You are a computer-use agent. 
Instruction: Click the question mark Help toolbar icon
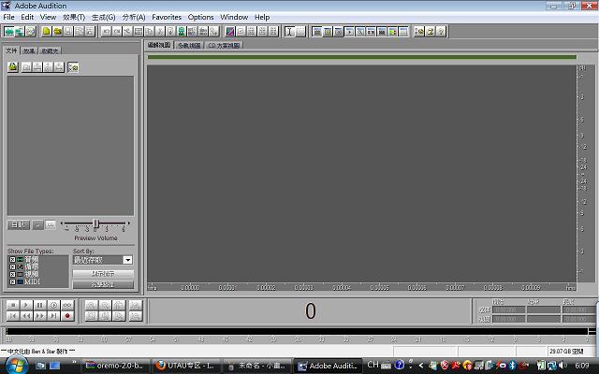tap(441, 31)
